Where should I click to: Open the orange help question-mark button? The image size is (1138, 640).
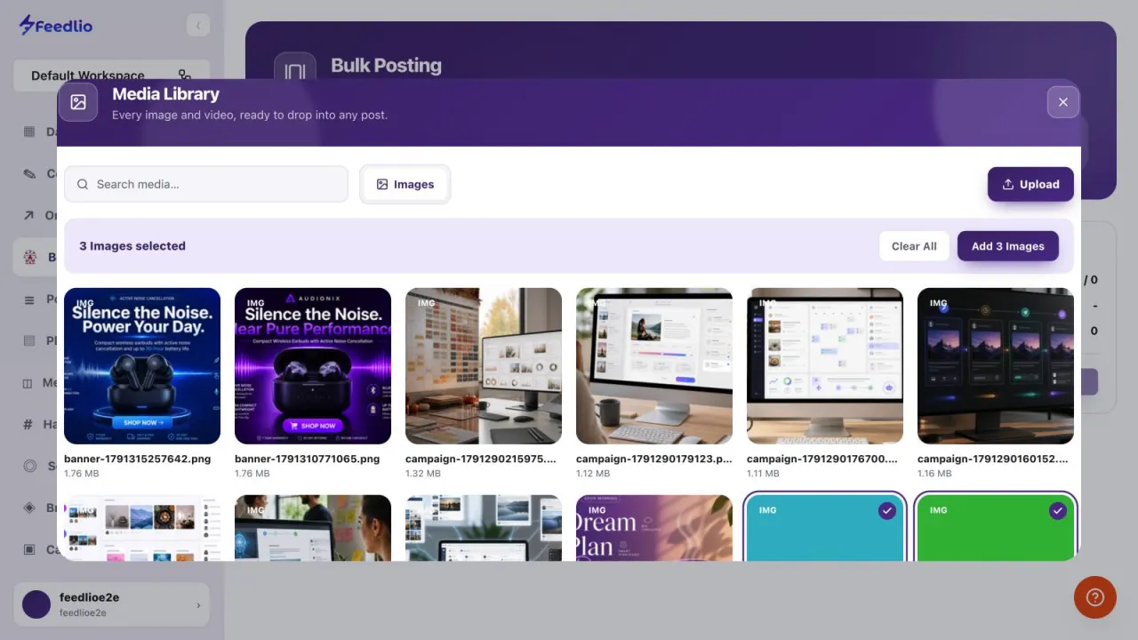pyautogui.click(x=1095, y=597)
